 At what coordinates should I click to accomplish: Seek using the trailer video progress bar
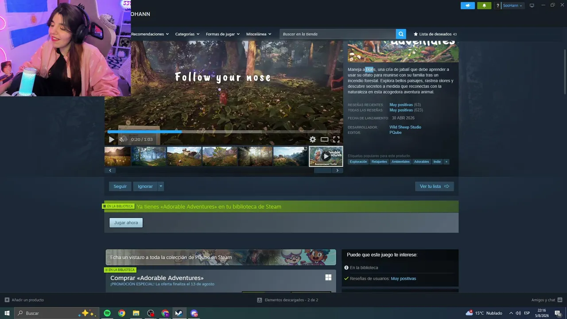click(x=224, y=132)
